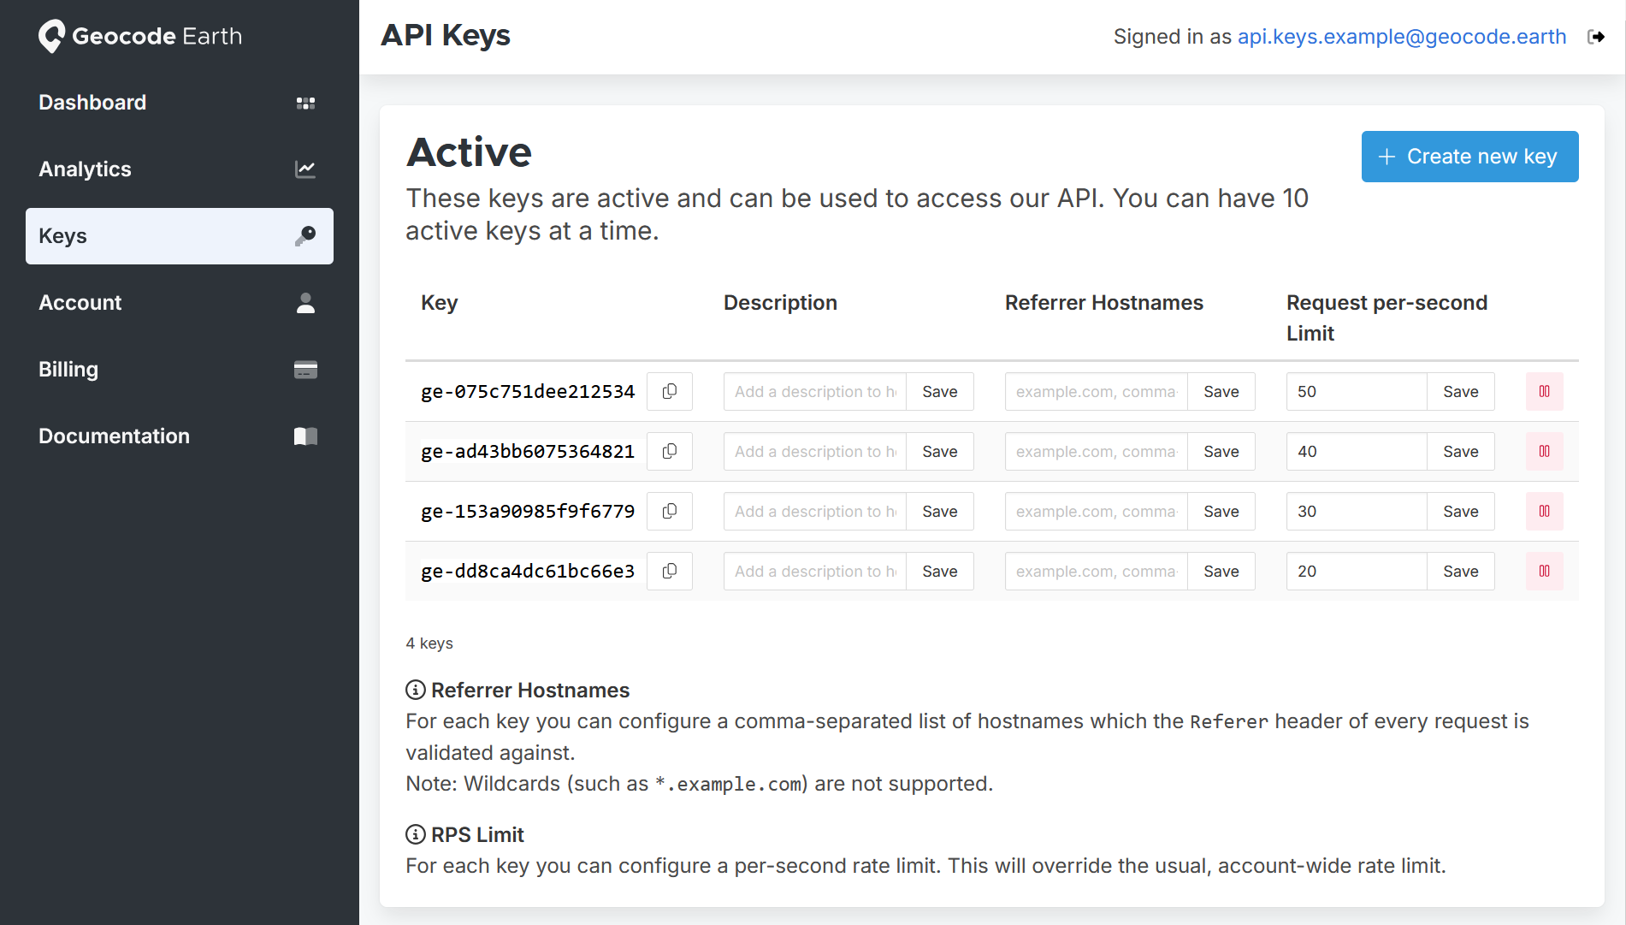The width and height of the screenshot is (1626, 925).
Task: Sign out using the logout icon
Action: [1598, 36]
